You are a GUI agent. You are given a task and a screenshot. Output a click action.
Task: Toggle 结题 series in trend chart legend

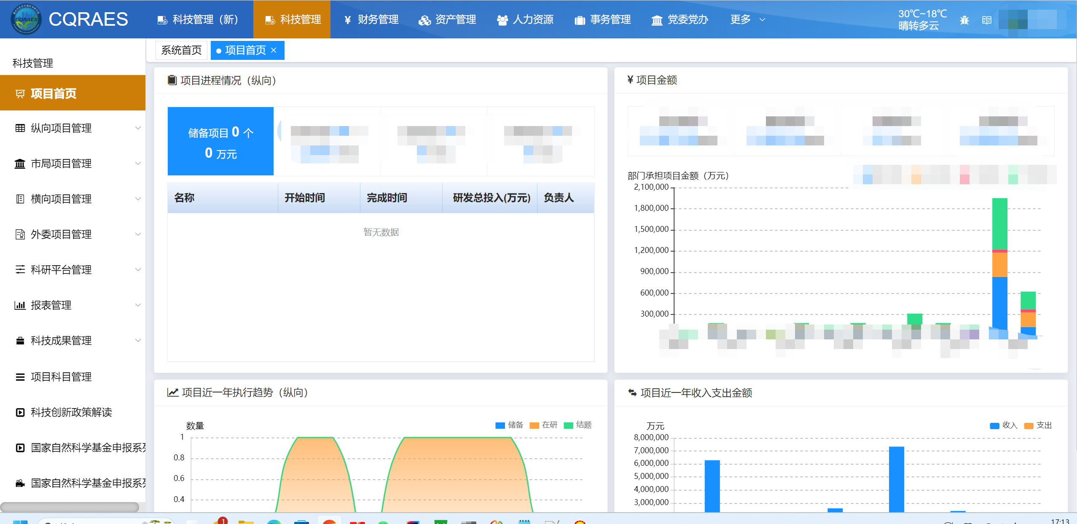[577, 425]
